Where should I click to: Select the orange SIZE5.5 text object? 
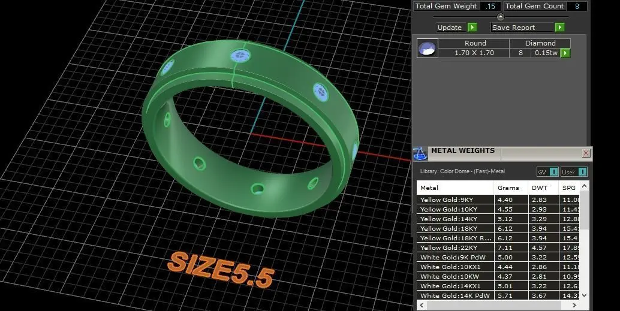[x=221, y=270]
